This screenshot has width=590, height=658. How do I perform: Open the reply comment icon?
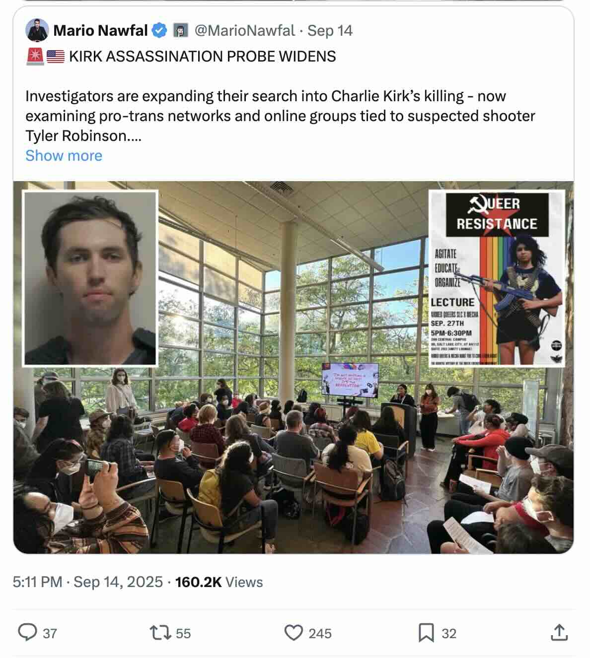pos(27,633)
